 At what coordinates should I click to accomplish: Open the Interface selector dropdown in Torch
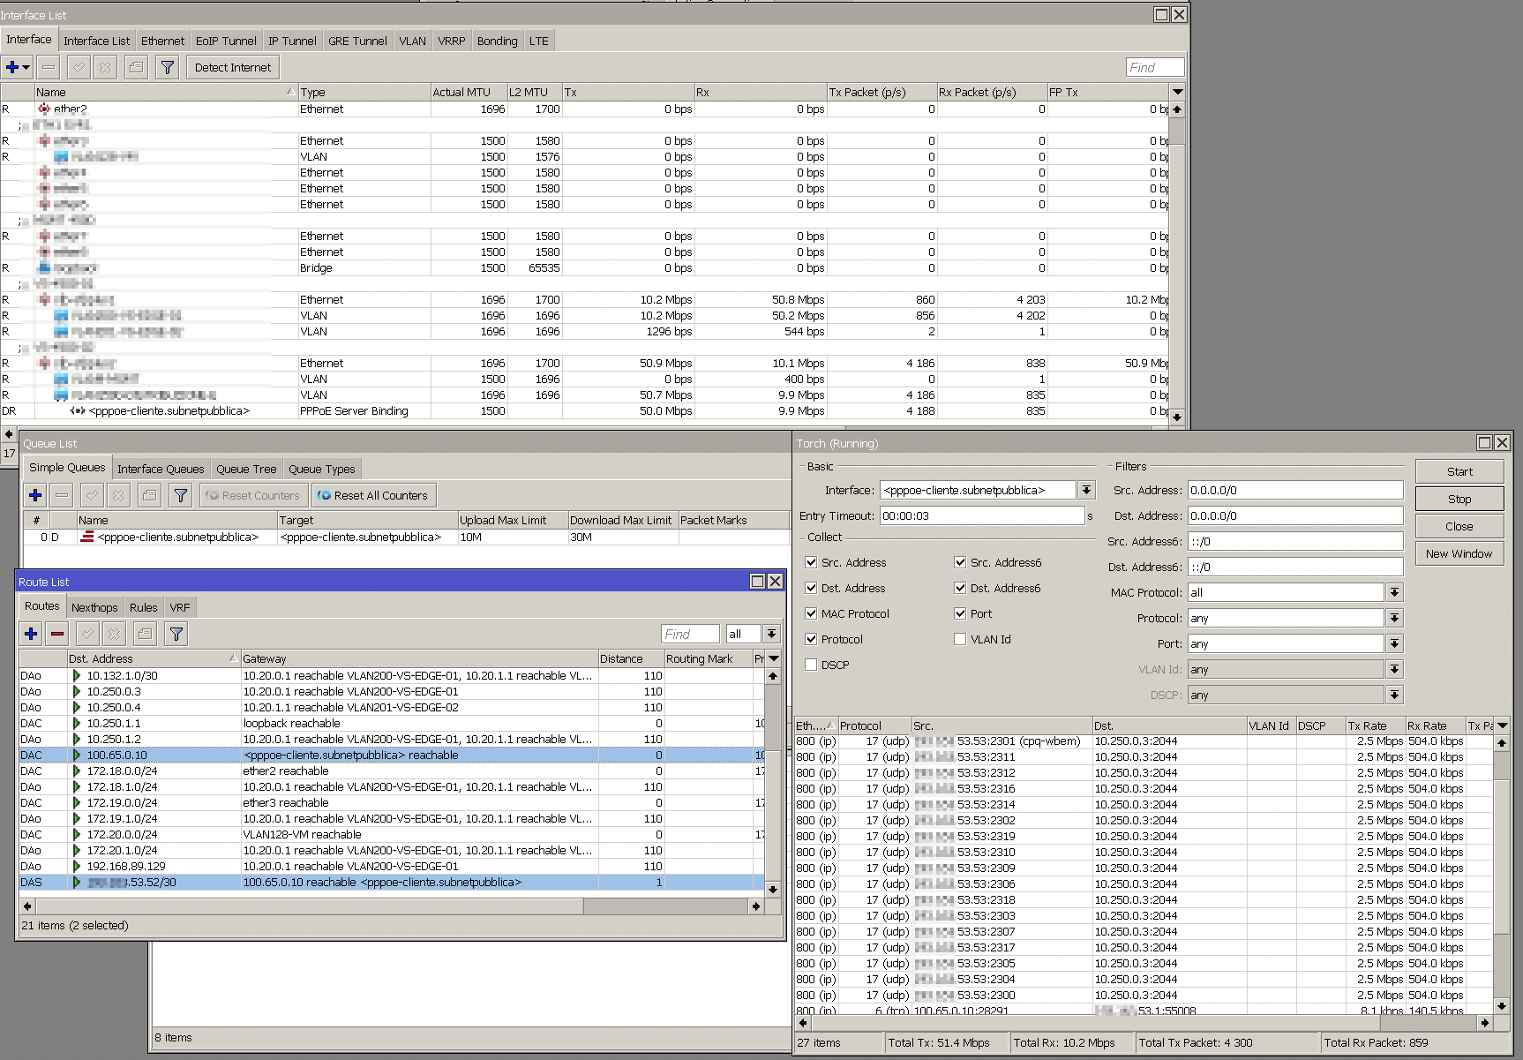click(1086, 489)
